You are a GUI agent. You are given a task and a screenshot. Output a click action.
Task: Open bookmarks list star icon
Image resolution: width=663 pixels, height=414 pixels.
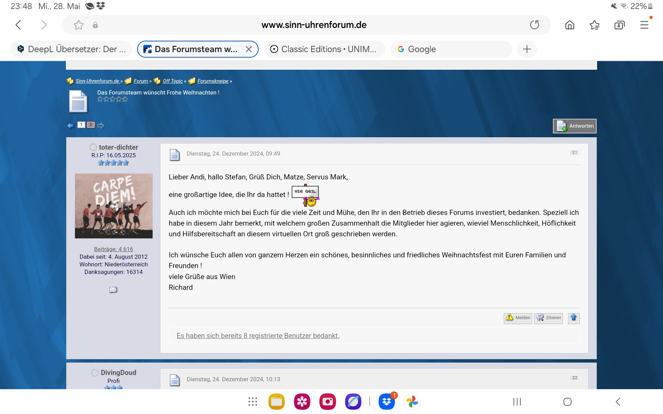tap(594, 25)
